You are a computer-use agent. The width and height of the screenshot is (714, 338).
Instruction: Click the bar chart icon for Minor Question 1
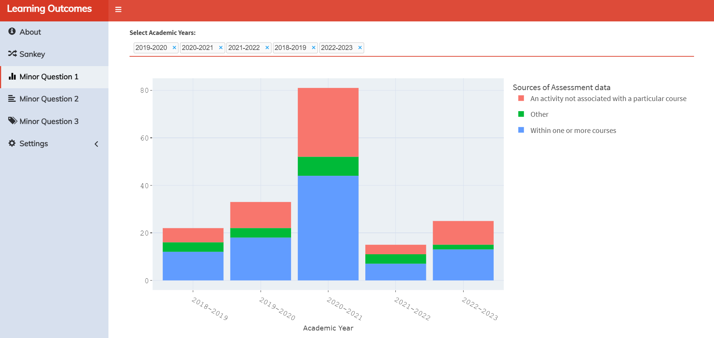point(12,76)
